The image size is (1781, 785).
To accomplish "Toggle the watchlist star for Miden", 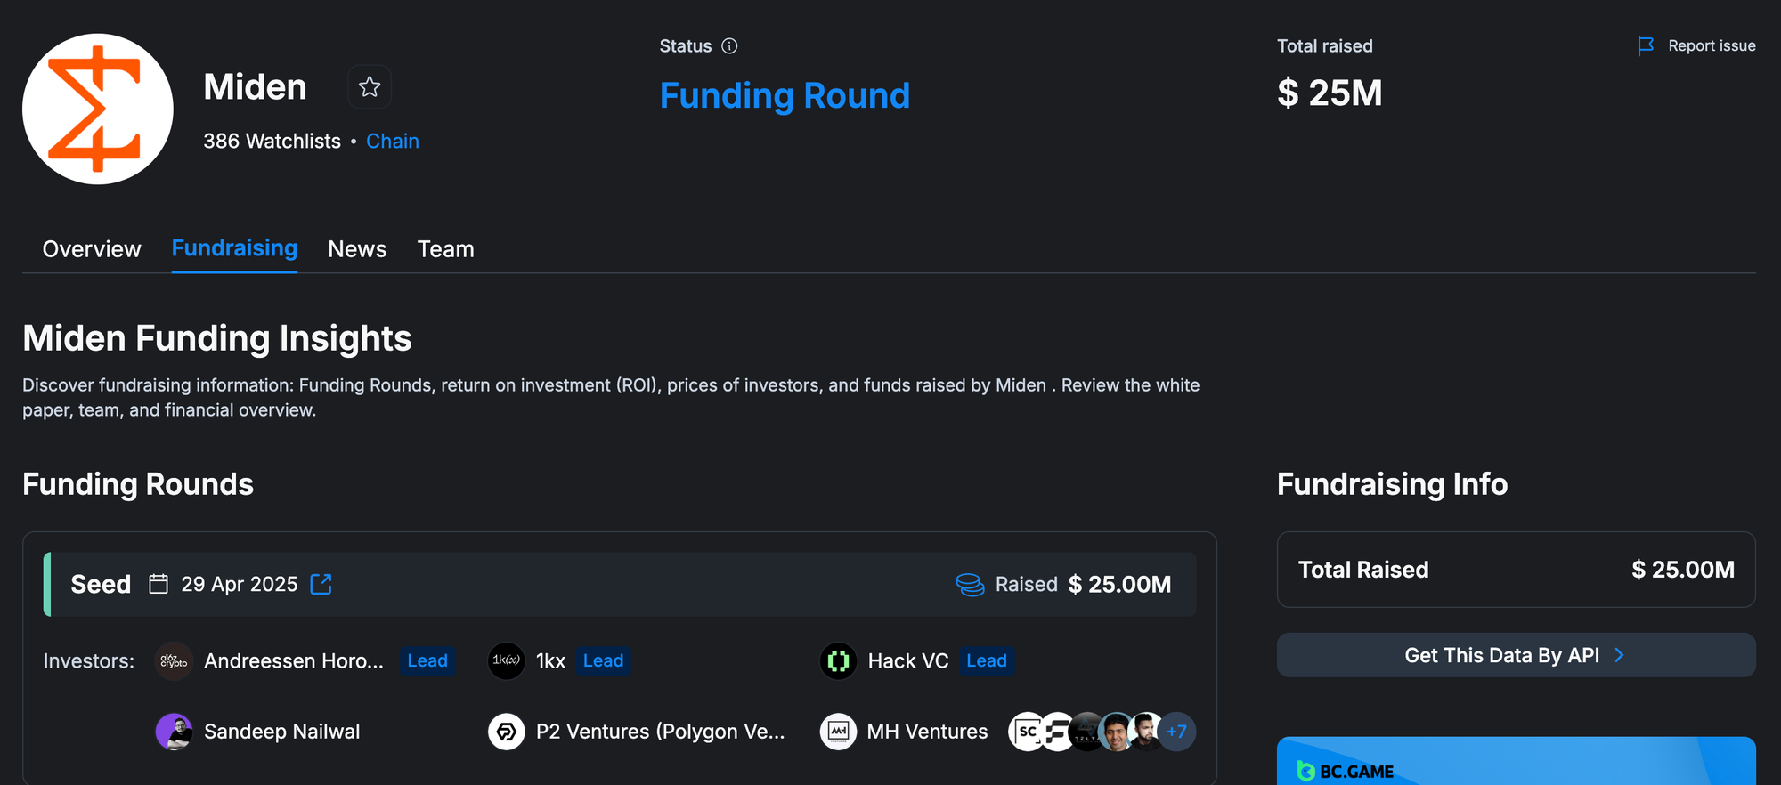I will pyautogui.click(x=370, y=87).
